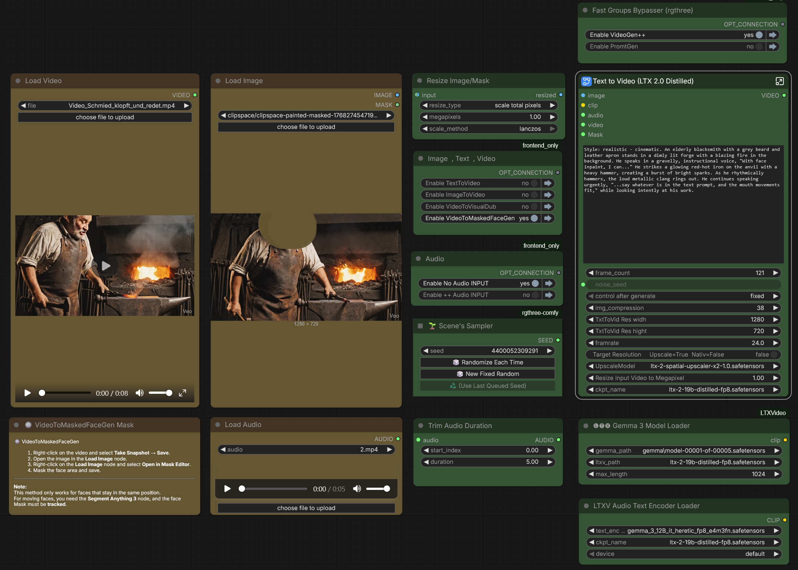
Task: Click the blacksmith text prompt box
Action: coord(683,204)
